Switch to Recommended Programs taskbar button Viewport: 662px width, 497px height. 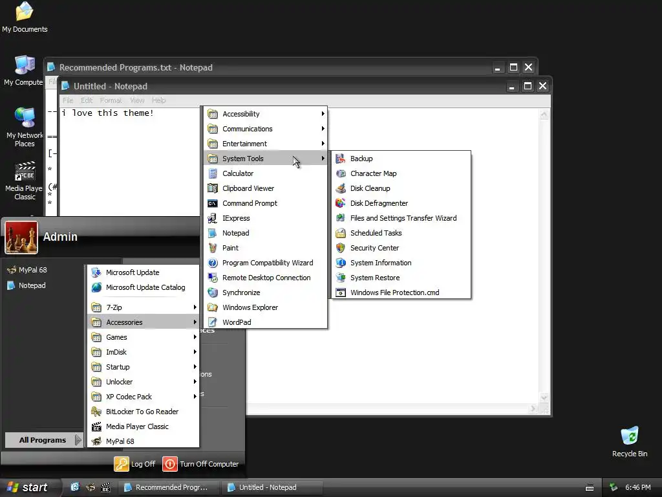(x=167, y=487)
